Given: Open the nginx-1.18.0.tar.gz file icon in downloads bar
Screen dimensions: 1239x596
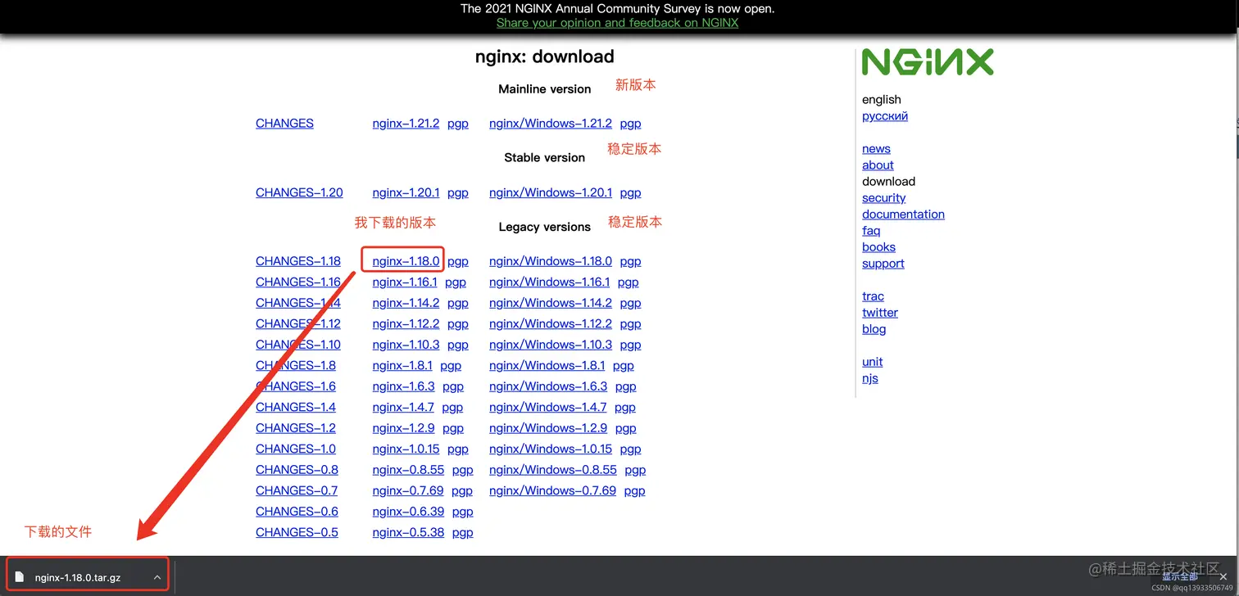Looking at the screenshot, I should click(20, 577).
